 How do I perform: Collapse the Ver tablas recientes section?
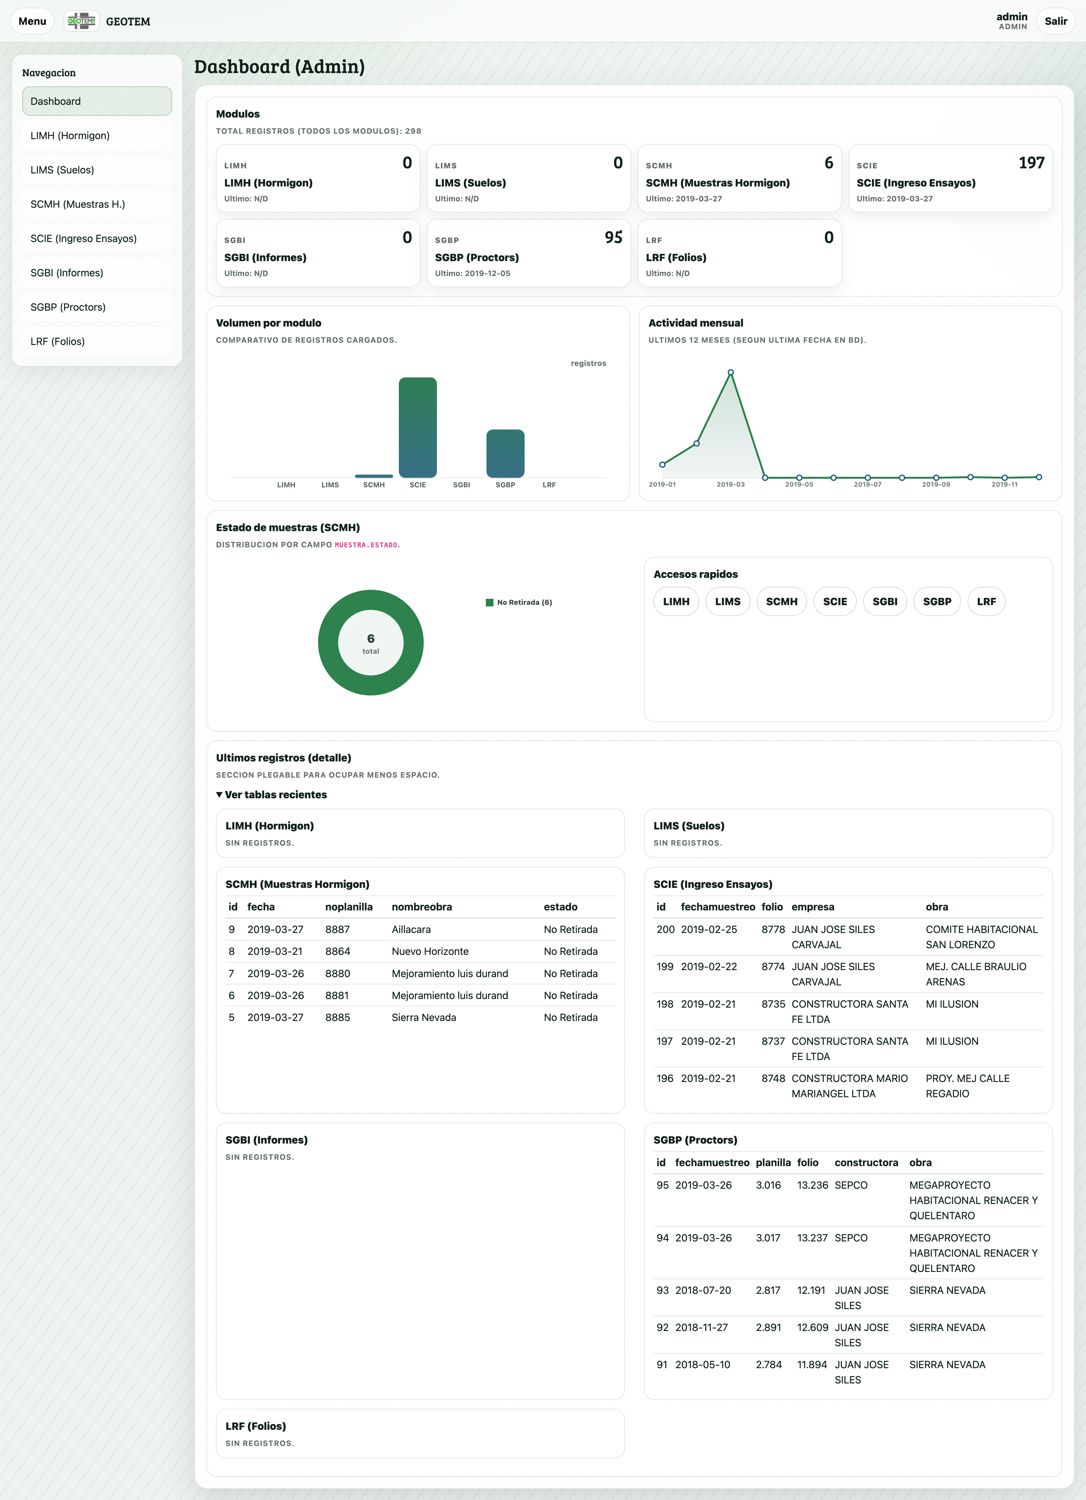click(272, 794)
